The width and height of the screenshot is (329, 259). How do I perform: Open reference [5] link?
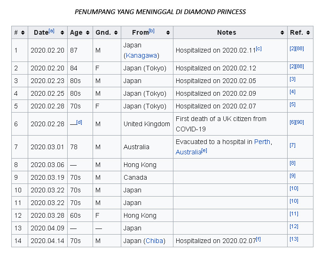(x=292, y=104)
